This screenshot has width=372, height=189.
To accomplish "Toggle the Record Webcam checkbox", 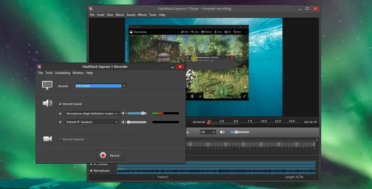I will pyautogui.click(x=60, y=139).
